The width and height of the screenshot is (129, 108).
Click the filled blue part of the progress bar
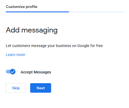point(37,12)
